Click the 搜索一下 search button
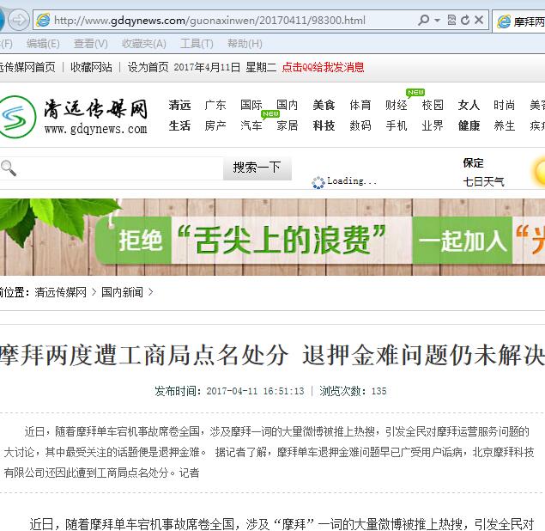The height and width of the screenshot is (531, 545). [257, 168]
